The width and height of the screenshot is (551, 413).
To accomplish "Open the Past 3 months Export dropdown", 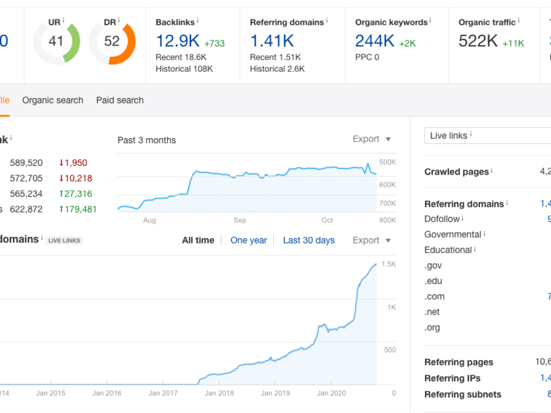I will tap(372, 139).
